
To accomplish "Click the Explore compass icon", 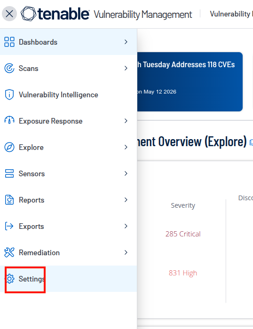I will pos(9,147).
